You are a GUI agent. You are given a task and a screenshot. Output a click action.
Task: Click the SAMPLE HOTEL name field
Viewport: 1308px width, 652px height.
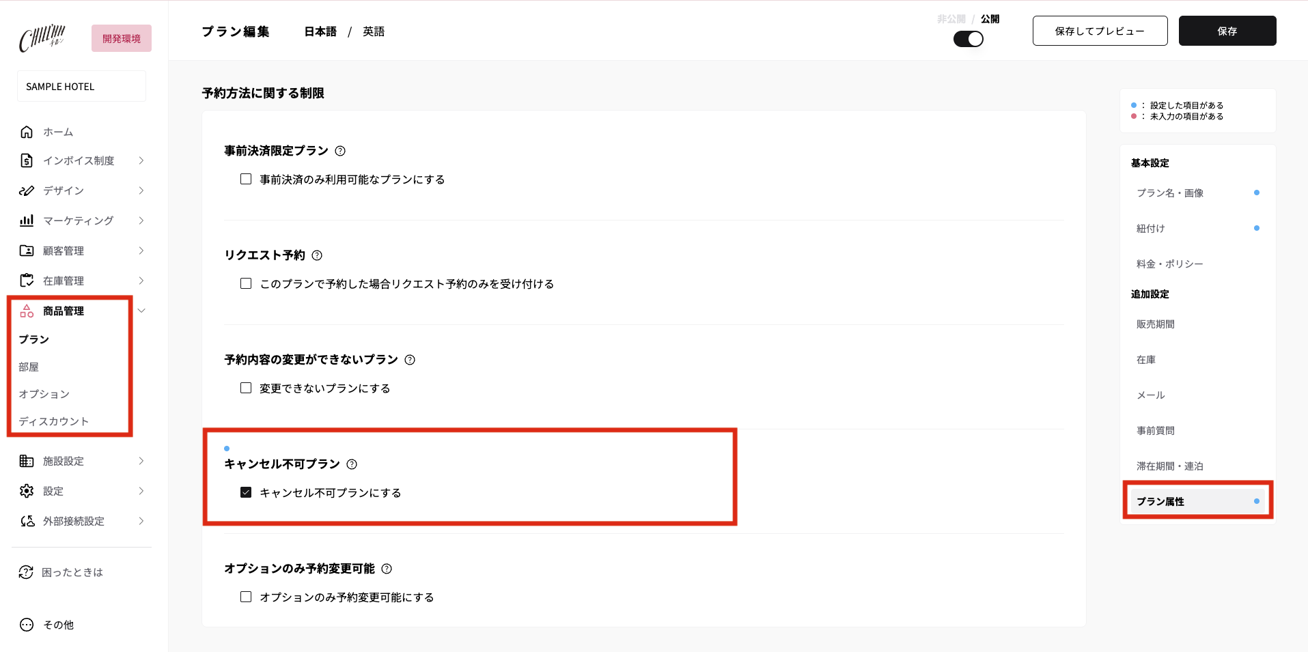click(x=81, y=86)
